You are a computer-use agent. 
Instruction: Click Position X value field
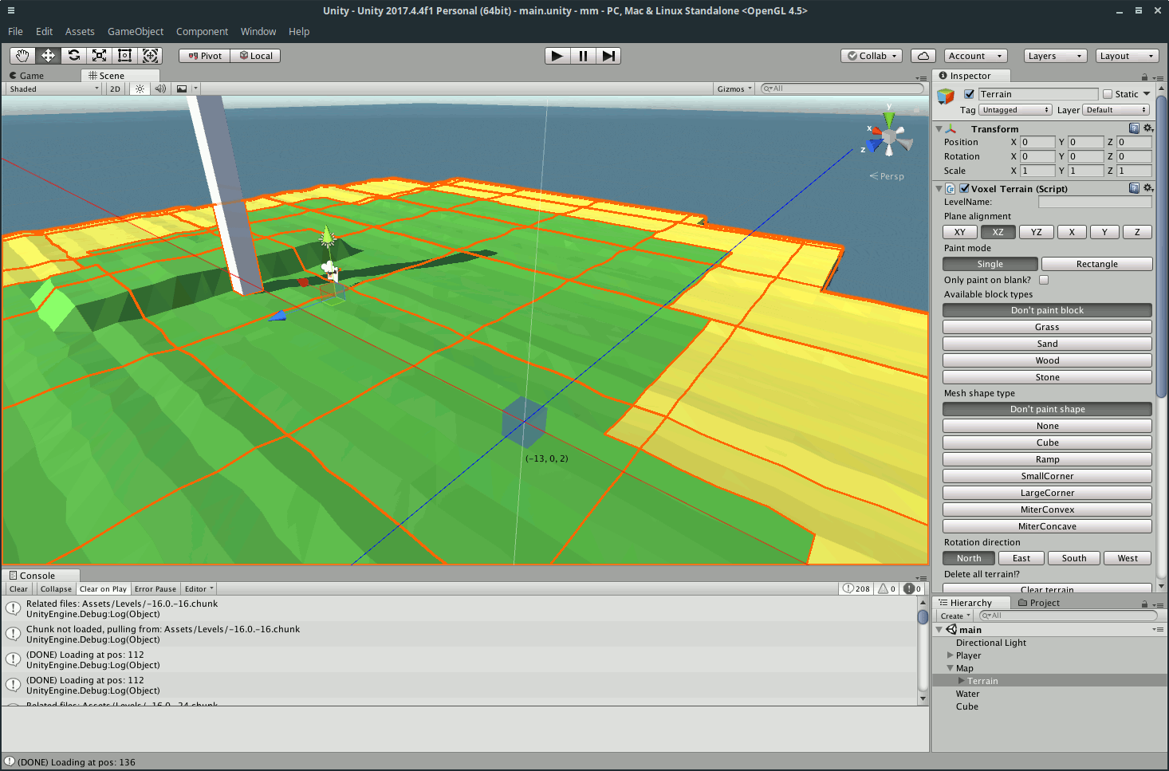pyautogui.click(x=1037, y=142)
